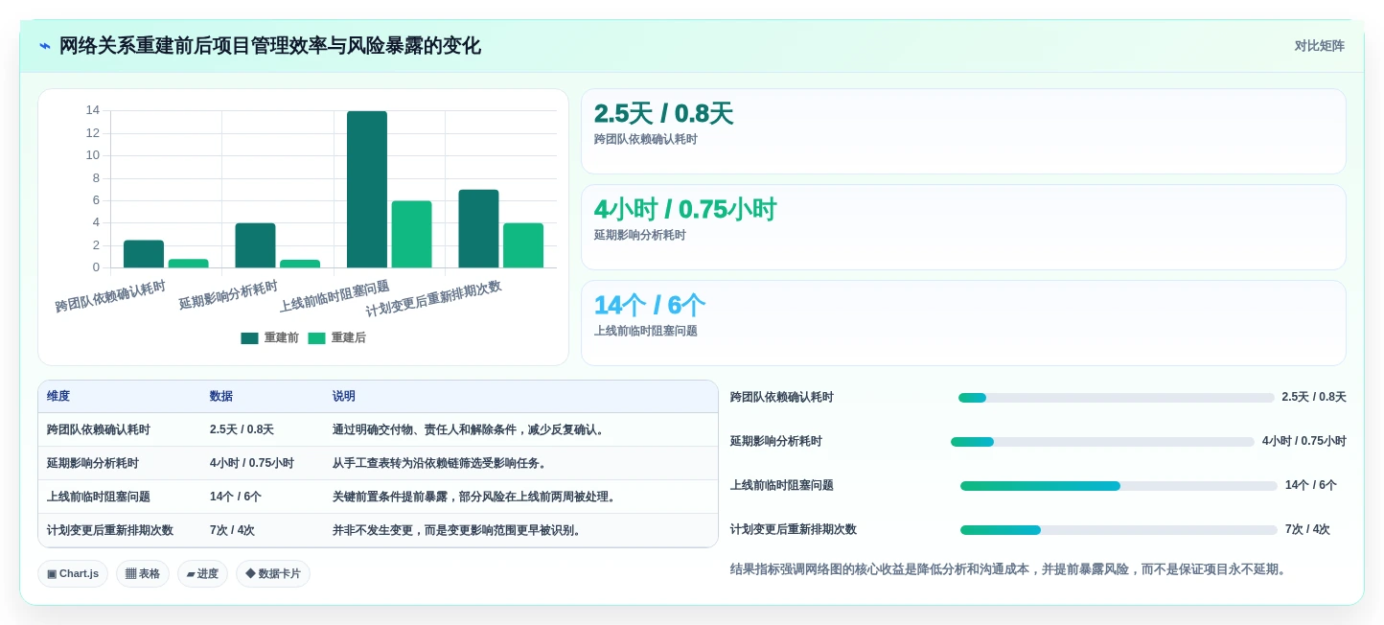Viewport: 1384px width, 625px height.
Task: Click the description starting 并非不发生变更
Action: pos(459,531)
